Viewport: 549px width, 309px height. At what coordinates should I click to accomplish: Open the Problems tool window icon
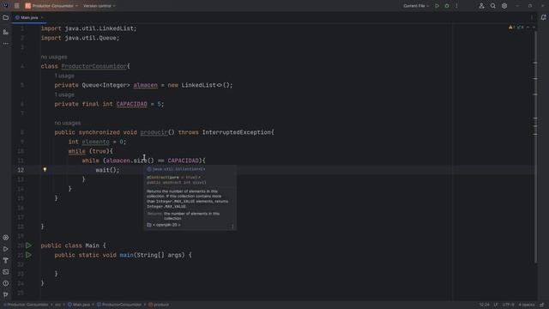pos(6,283)
